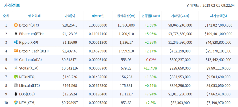Click the NEO green logo icon
The height and width of the screenshot is (107, 238).
point(16,77)
